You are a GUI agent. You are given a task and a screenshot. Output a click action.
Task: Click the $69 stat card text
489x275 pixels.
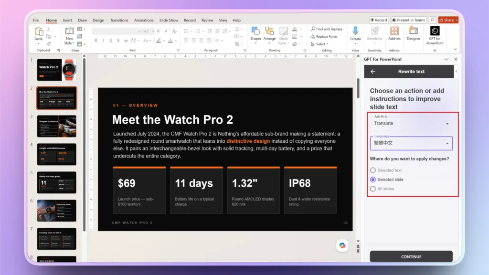tap(127, 183)
